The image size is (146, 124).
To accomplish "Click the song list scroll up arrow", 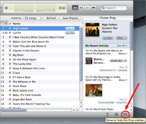I will [x=81, y=103].
